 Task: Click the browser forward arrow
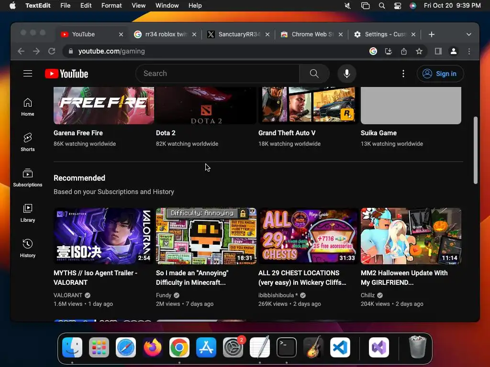click(x=36, y=51)
